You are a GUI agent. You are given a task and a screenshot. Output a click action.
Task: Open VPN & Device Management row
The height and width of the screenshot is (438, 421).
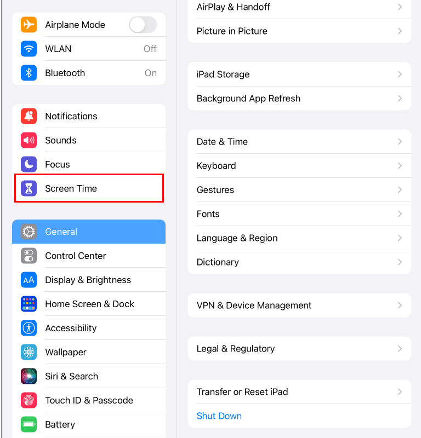299,306
